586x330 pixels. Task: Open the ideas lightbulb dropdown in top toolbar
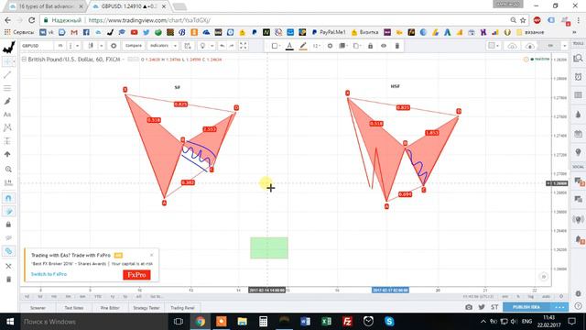(212, 46)
